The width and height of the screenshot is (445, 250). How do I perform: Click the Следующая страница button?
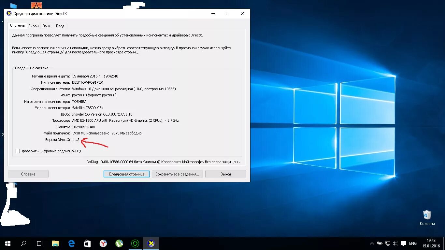pos(127,174)
